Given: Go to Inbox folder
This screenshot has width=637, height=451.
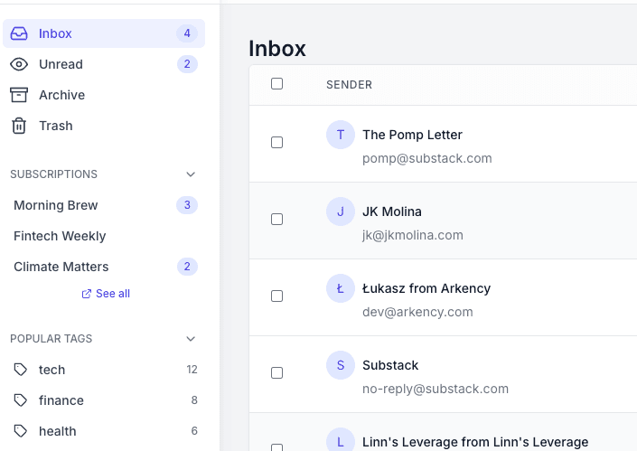Looking at the screenshot, I should pos(104,33).
